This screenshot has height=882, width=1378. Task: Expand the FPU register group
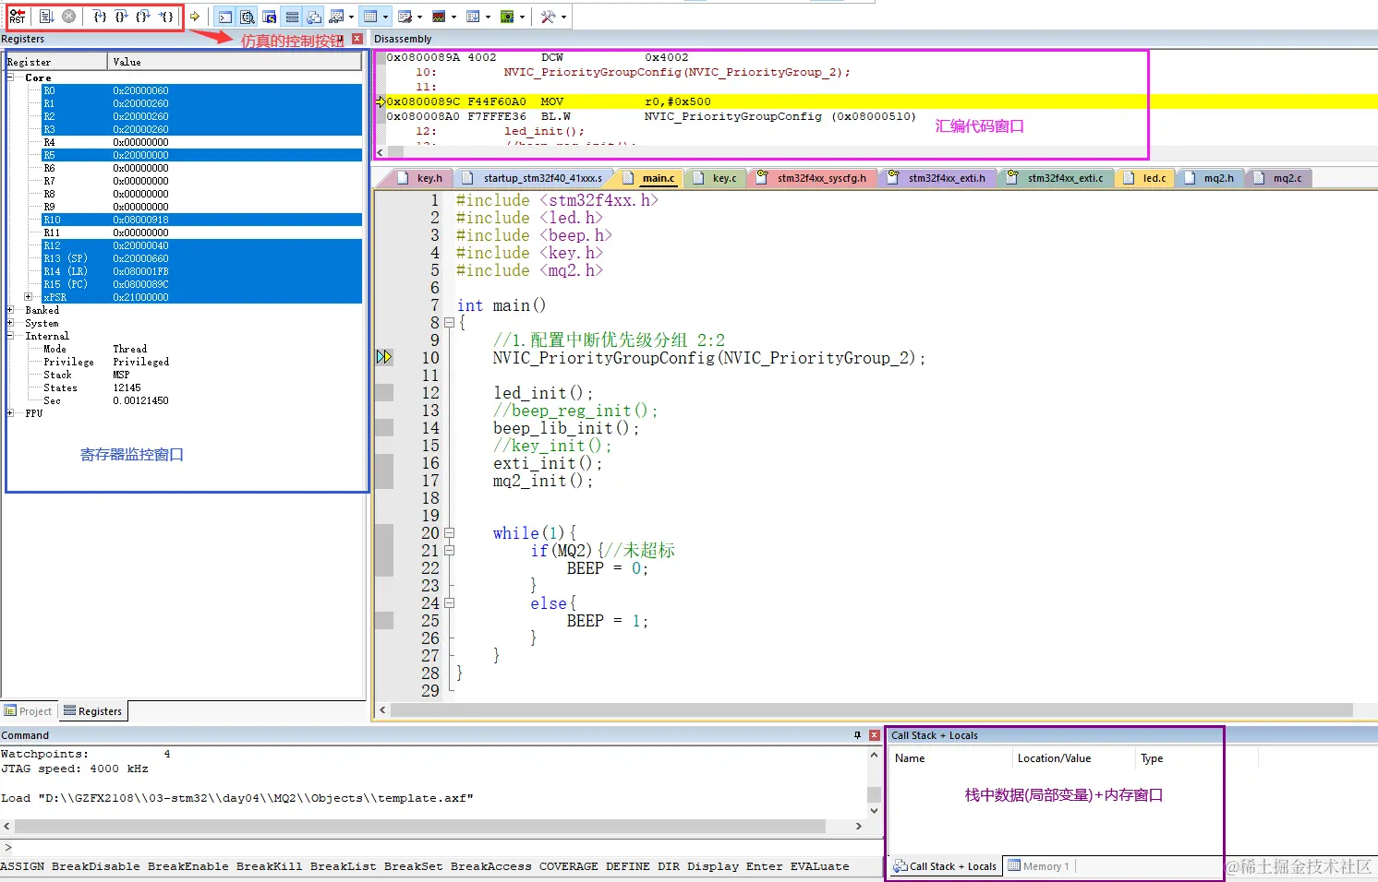(x=10, y=413)
